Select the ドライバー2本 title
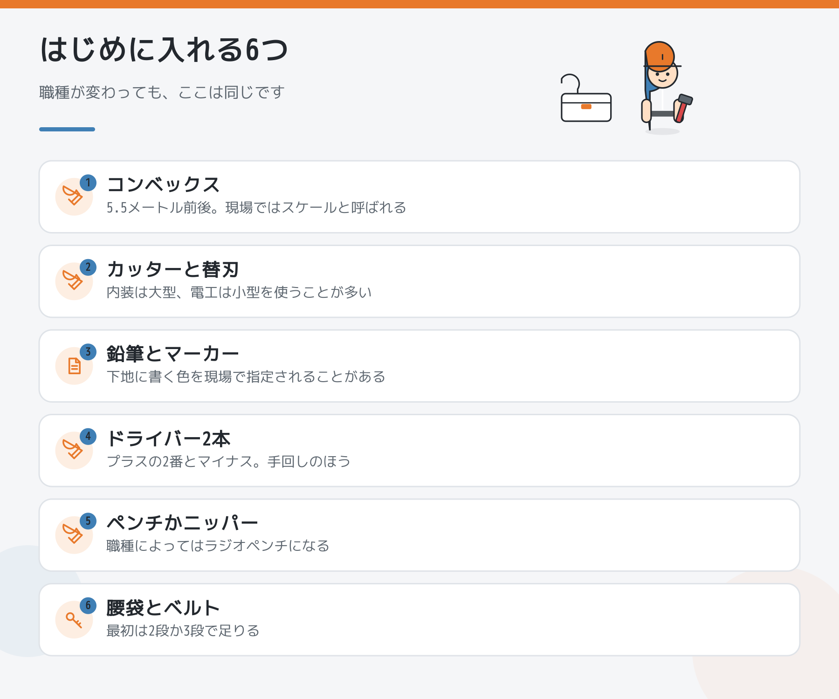The image size is (839, 699). click(168, 439)
